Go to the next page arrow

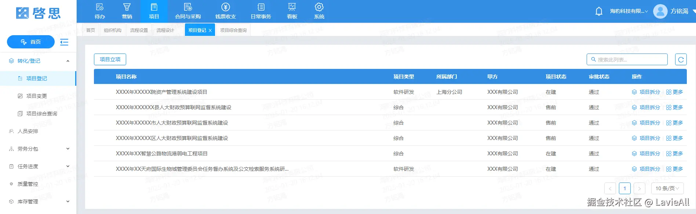click(x=639, y=188)
